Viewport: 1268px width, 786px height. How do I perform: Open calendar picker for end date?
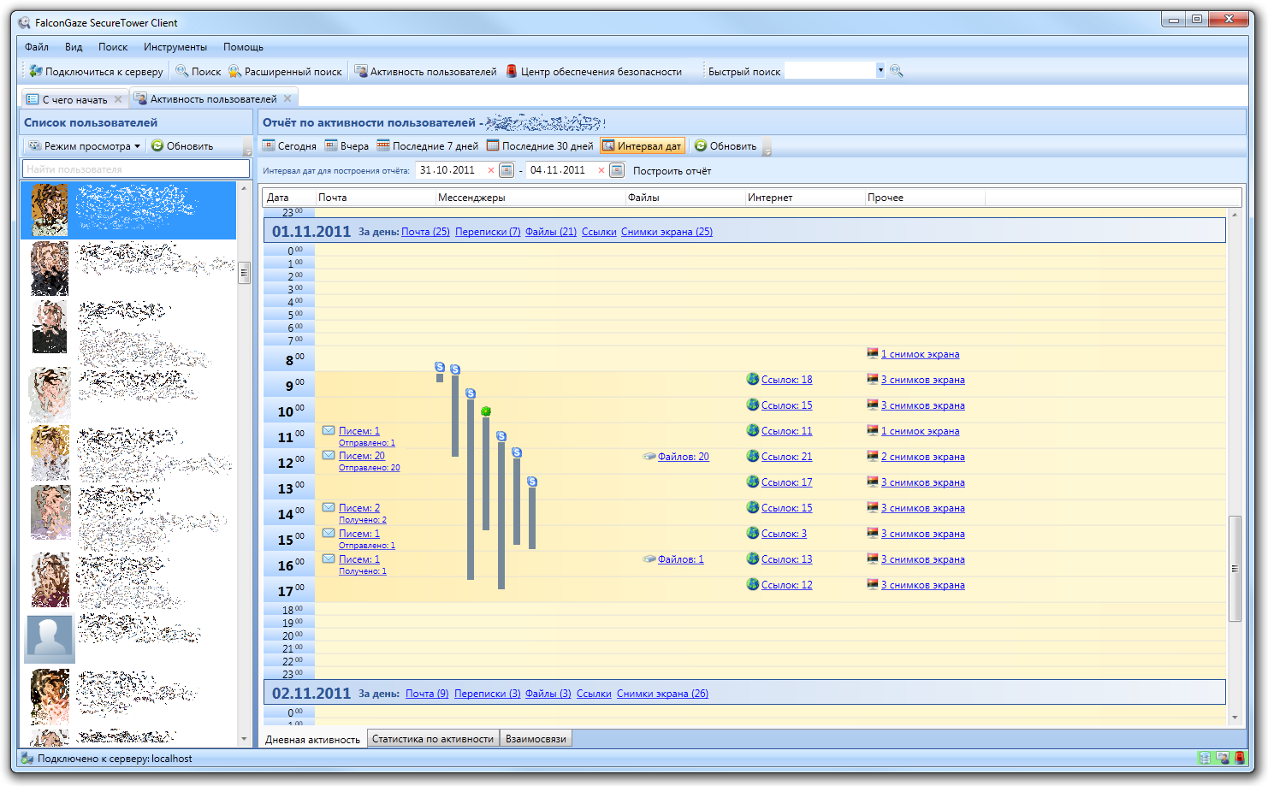point(617,170)
